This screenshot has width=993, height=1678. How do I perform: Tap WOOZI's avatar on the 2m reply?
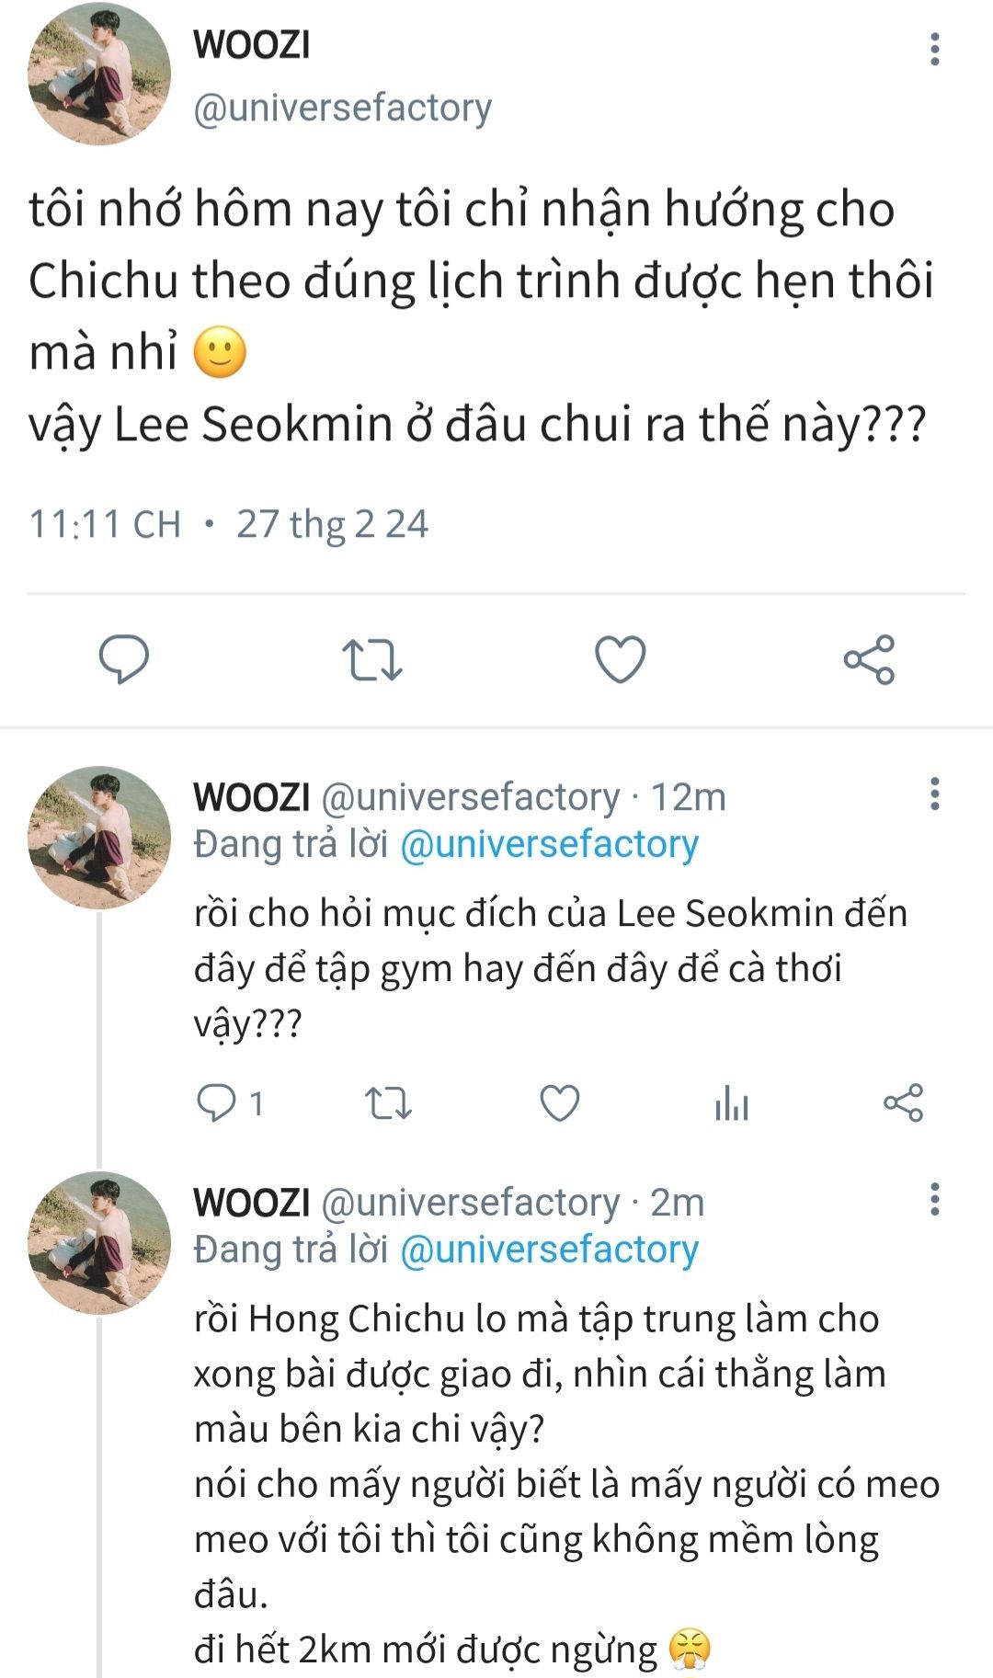pos(99,1243)
